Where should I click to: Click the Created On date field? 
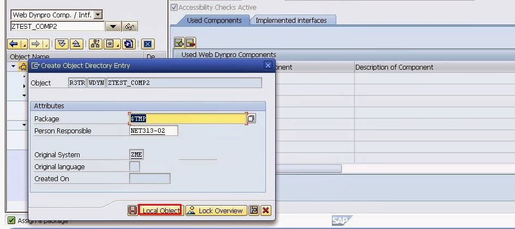click(150, 178)
